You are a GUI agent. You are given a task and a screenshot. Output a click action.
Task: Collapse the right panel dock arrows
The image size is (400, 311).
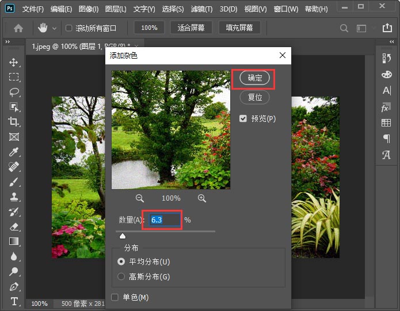391,41
